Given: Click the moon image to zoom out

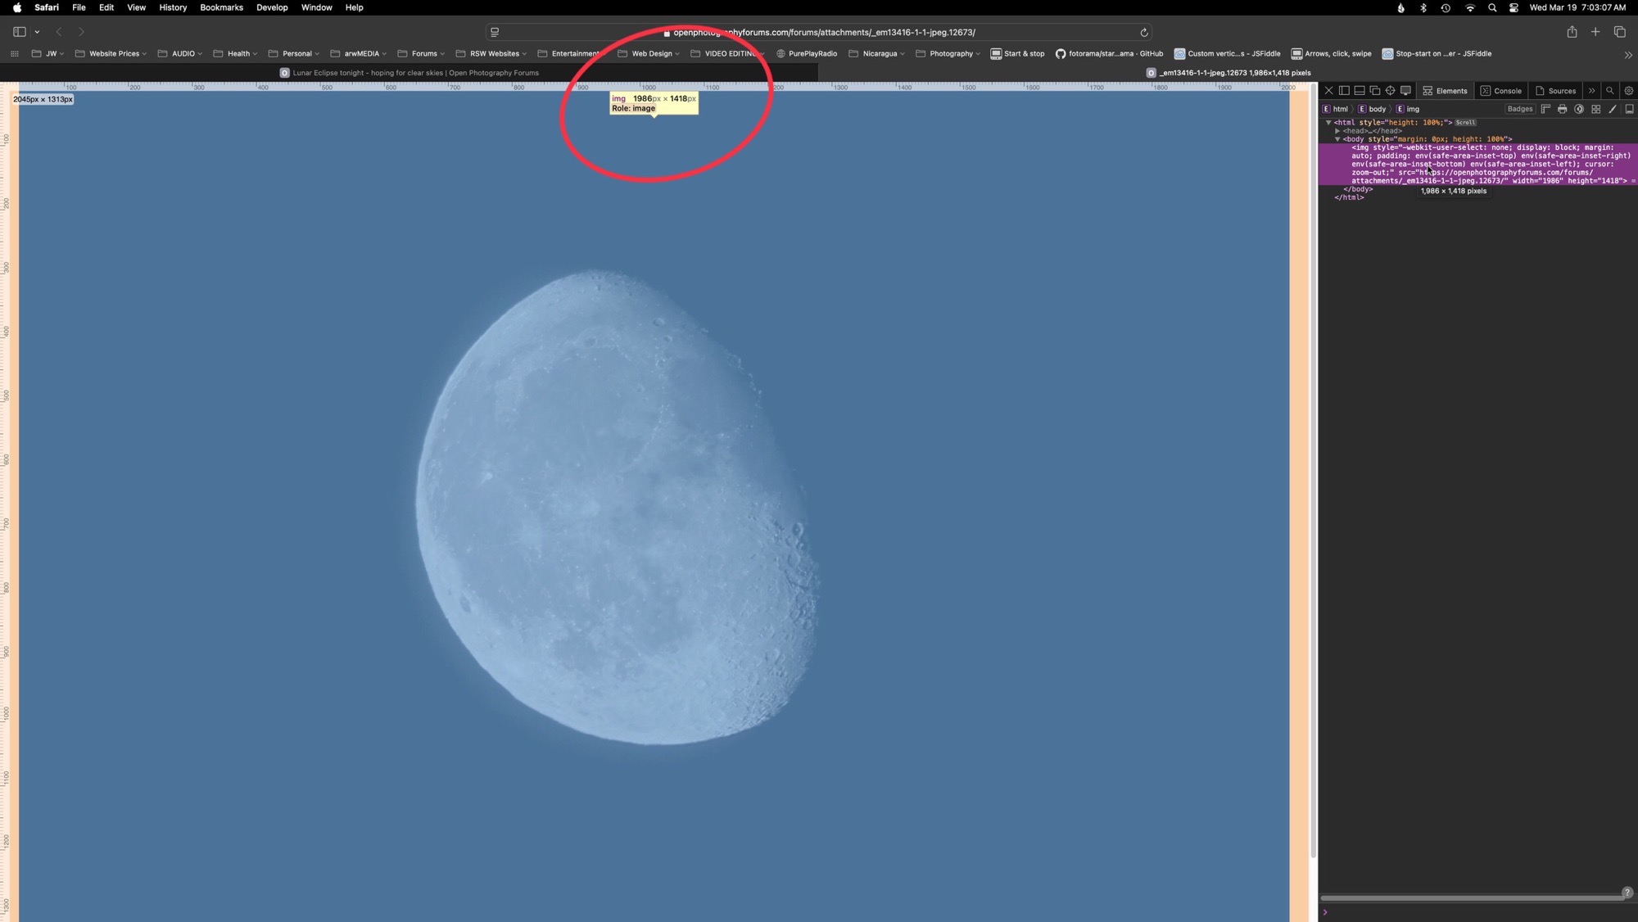Looking at the screenshot, I should tap(654, 505).
